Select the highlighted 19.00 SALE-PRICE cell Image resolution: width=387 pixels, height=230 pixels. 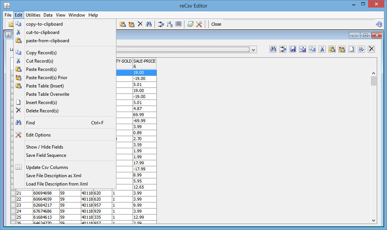pyautogui.click(x=144, y=72)
